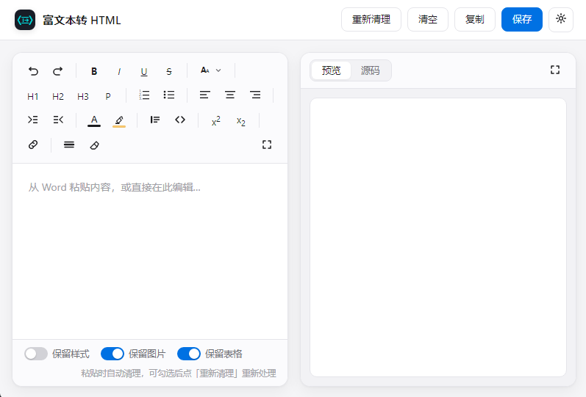Image resolution: width=586 pixels, height=397 pixels.
Task: Enable the 保留样式 toggle
Action: coord(36,354)
